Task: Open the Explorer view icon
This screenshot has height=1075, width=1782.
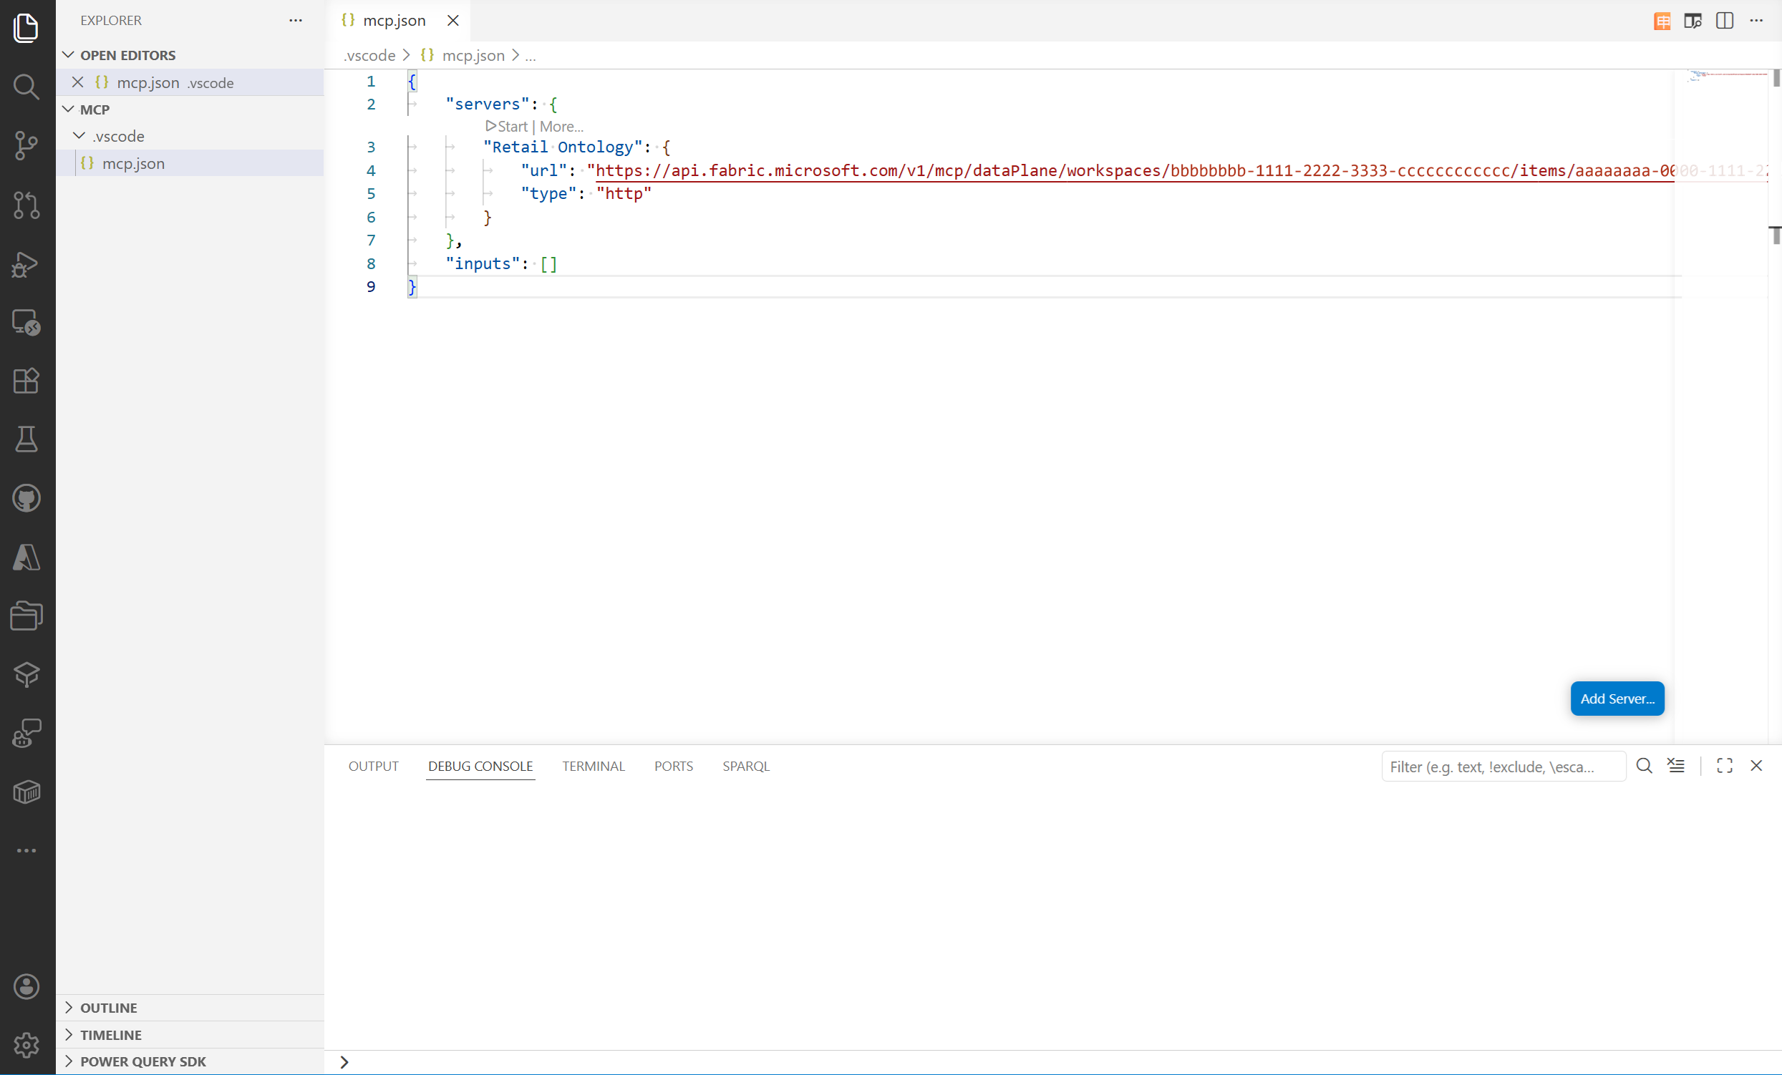Action: (26, 27)
